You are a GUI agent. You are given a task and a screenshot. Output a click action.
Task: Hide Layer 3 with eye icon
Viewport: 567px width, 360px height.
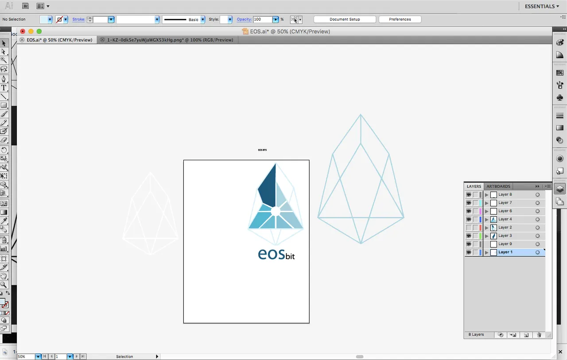click(x=469, y=236)
